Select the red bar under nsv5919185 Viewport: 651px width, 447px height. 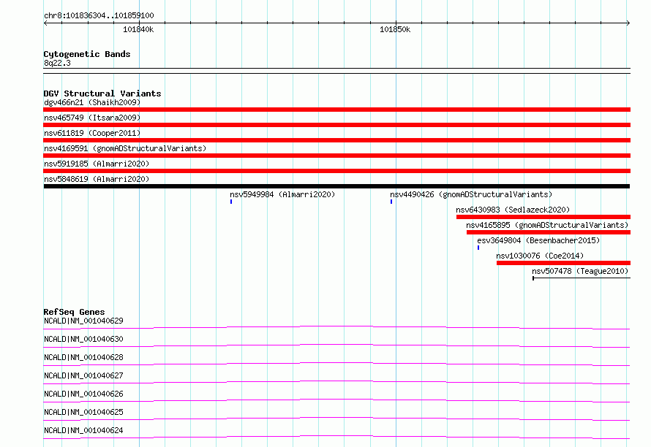pos(336,171)
